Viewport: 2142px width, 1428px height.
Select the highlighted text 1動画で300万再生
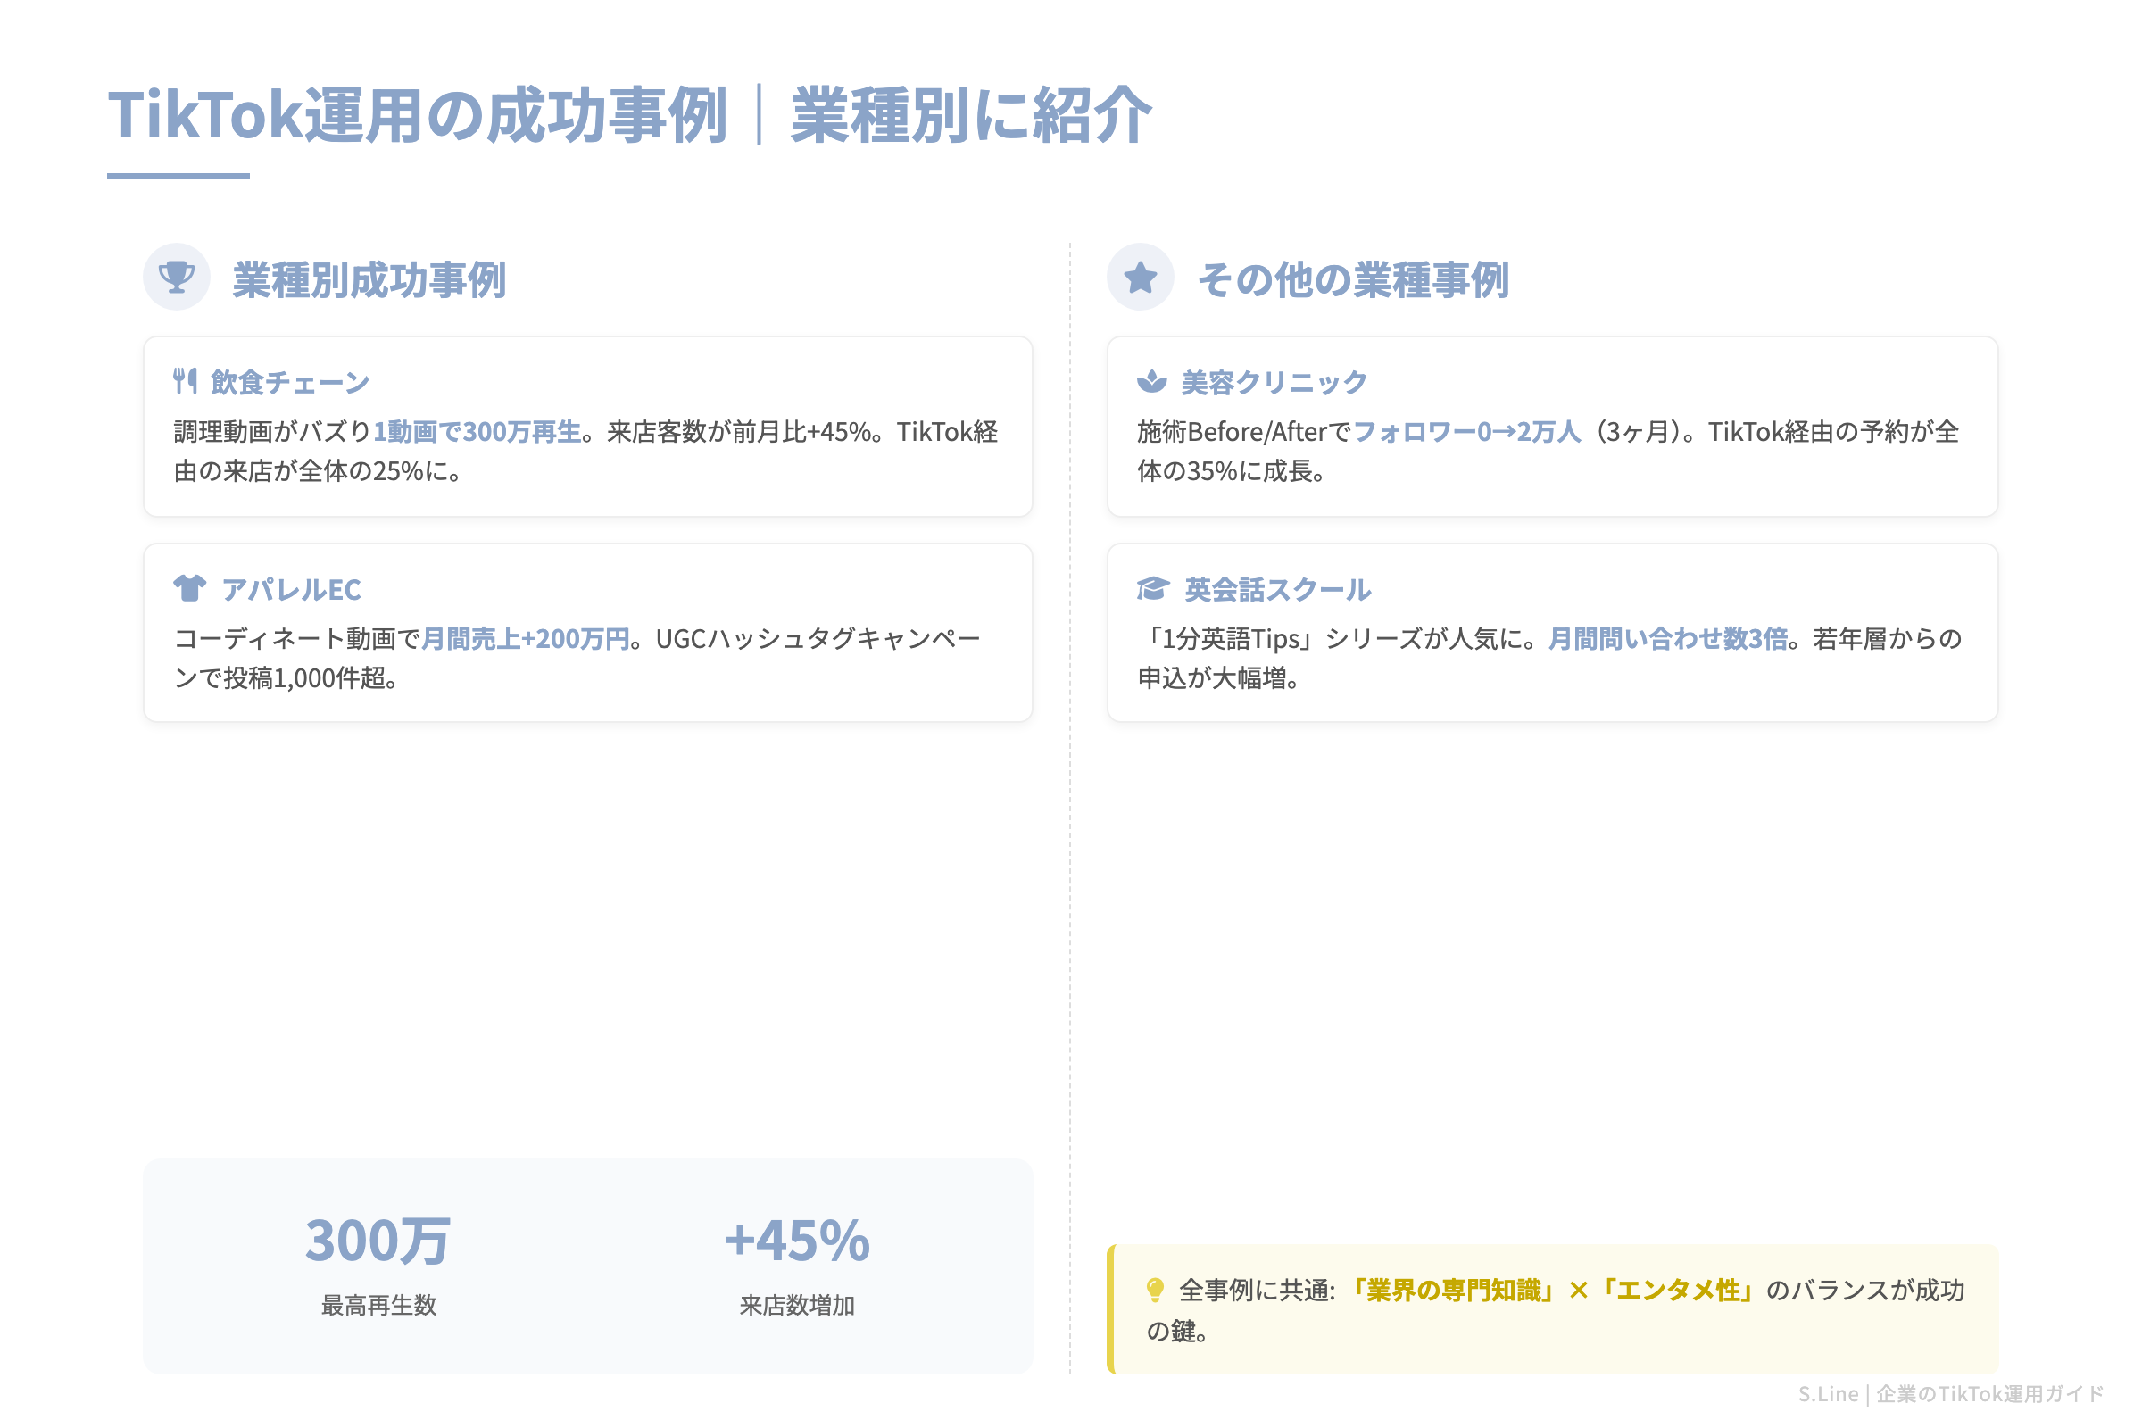[480, 432]
